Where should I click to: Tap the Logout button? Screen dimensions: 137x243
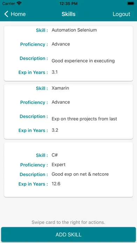[121, 14]
